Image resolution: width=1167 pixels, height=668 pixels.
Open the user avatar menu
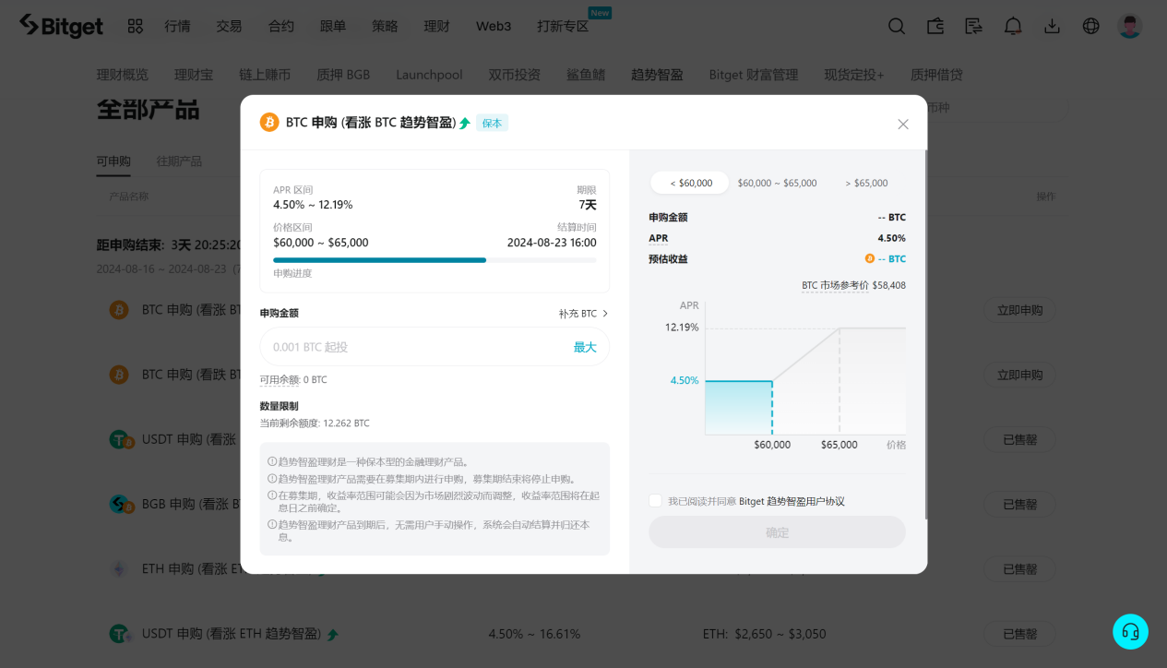pyautogui.click(x=1130, y=26)
